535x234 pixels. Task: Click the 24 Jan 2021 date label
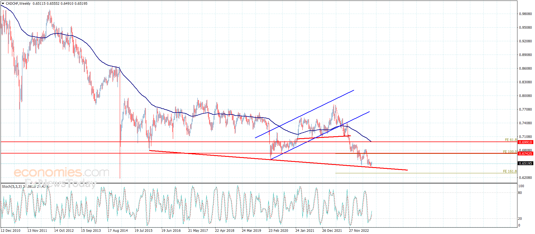(x=305, y=230)
